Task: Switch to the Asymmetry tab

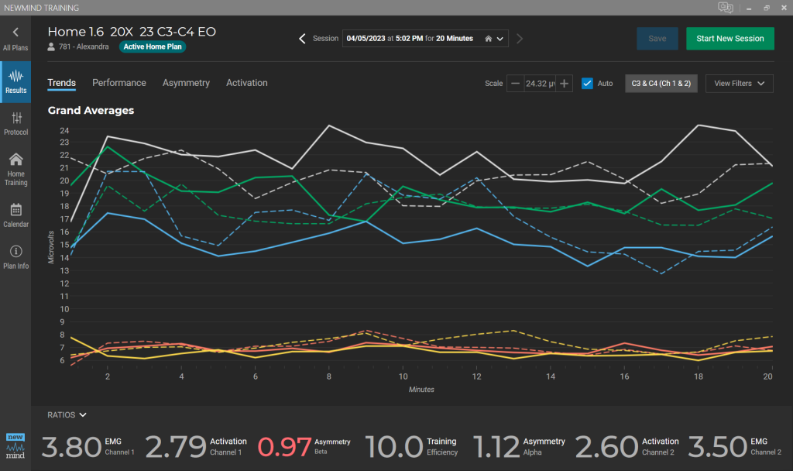Action: tap(186, 83)
